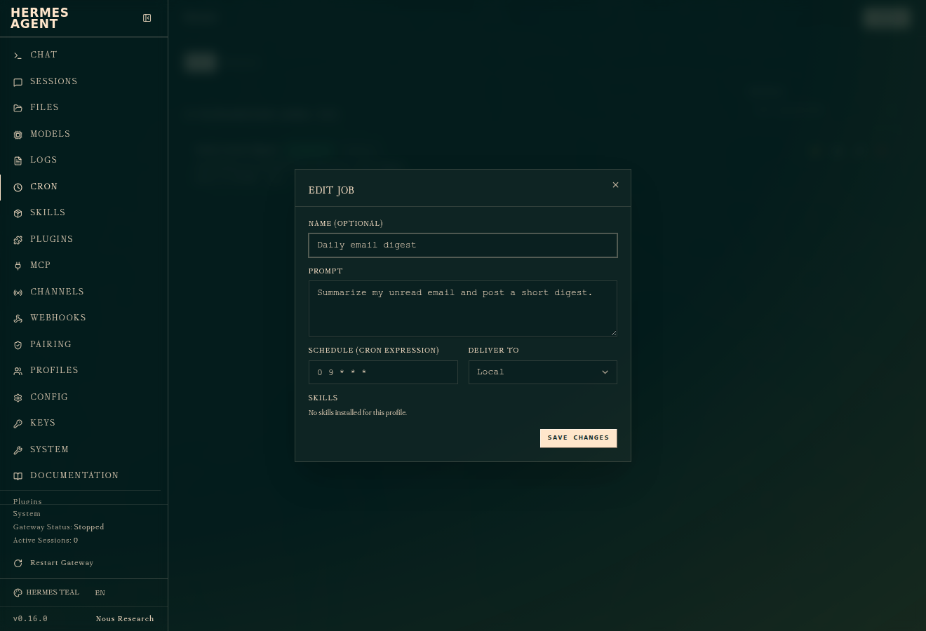Click the MCP plug icon
Image resolution: width=926 pixels, height=631 pixels.
coord(18,266)
